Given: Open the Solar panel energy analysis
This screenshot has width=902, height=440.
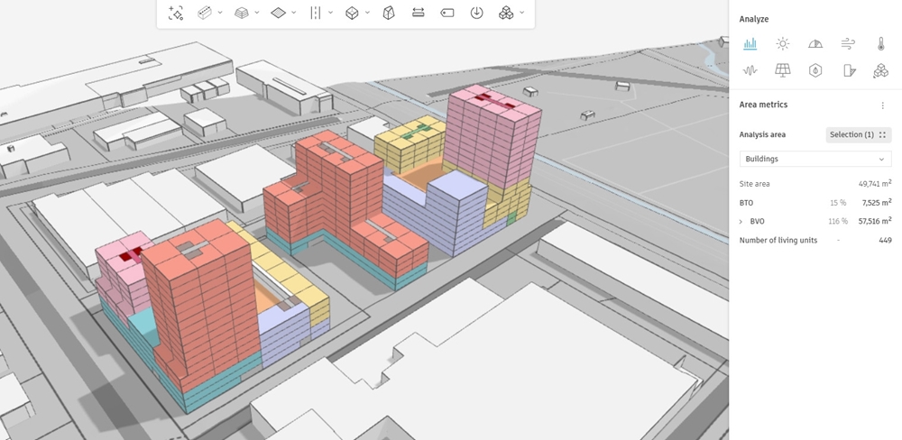Looking at the screenshot, I should click(782, 70).
